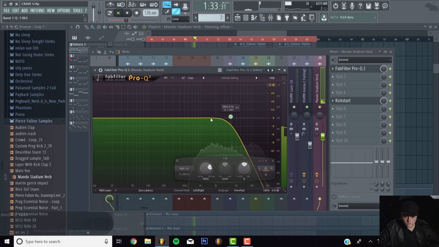Screen dimensions: 439x247
Task: Click the record button in transport
Action: coord(136,13)
